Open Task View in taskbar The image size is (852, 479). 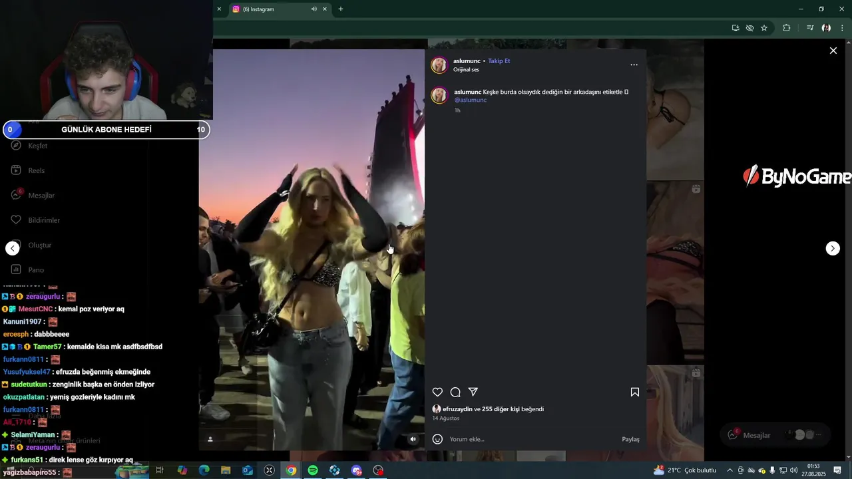click(x=160, y=470)
